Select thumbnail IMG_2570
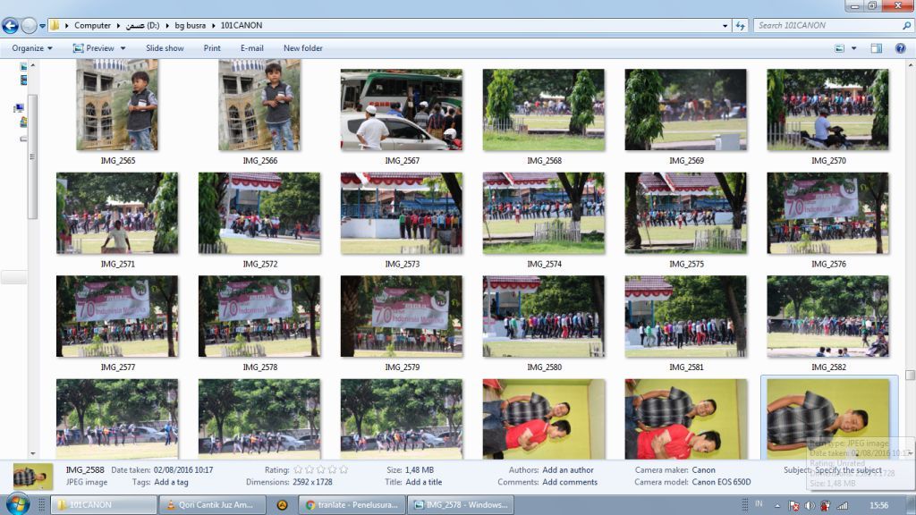The height and width of the screenshot is (515, 916). (x=827, y=110)
